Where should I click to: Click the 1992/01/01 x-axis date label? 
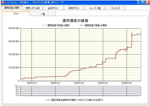tap(31, 83)
